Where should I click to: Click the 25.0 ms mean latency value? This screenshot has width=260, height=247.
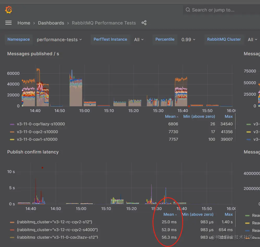(x=169, y=222)
